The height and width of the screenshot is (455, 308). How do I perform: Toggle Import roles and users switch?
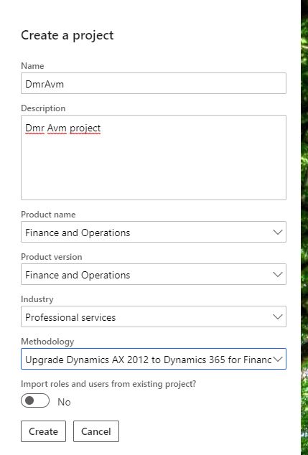coord(35,400)
